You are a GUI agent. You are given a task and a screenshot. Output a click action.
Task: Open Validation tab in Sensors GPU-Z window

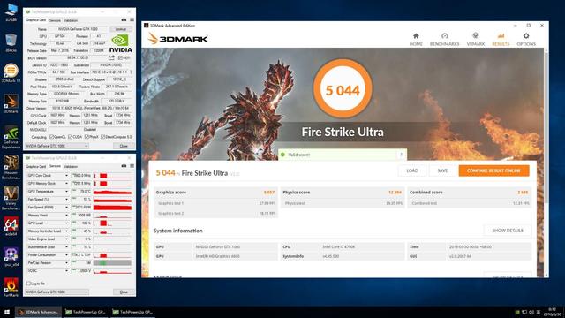point(71,167)
